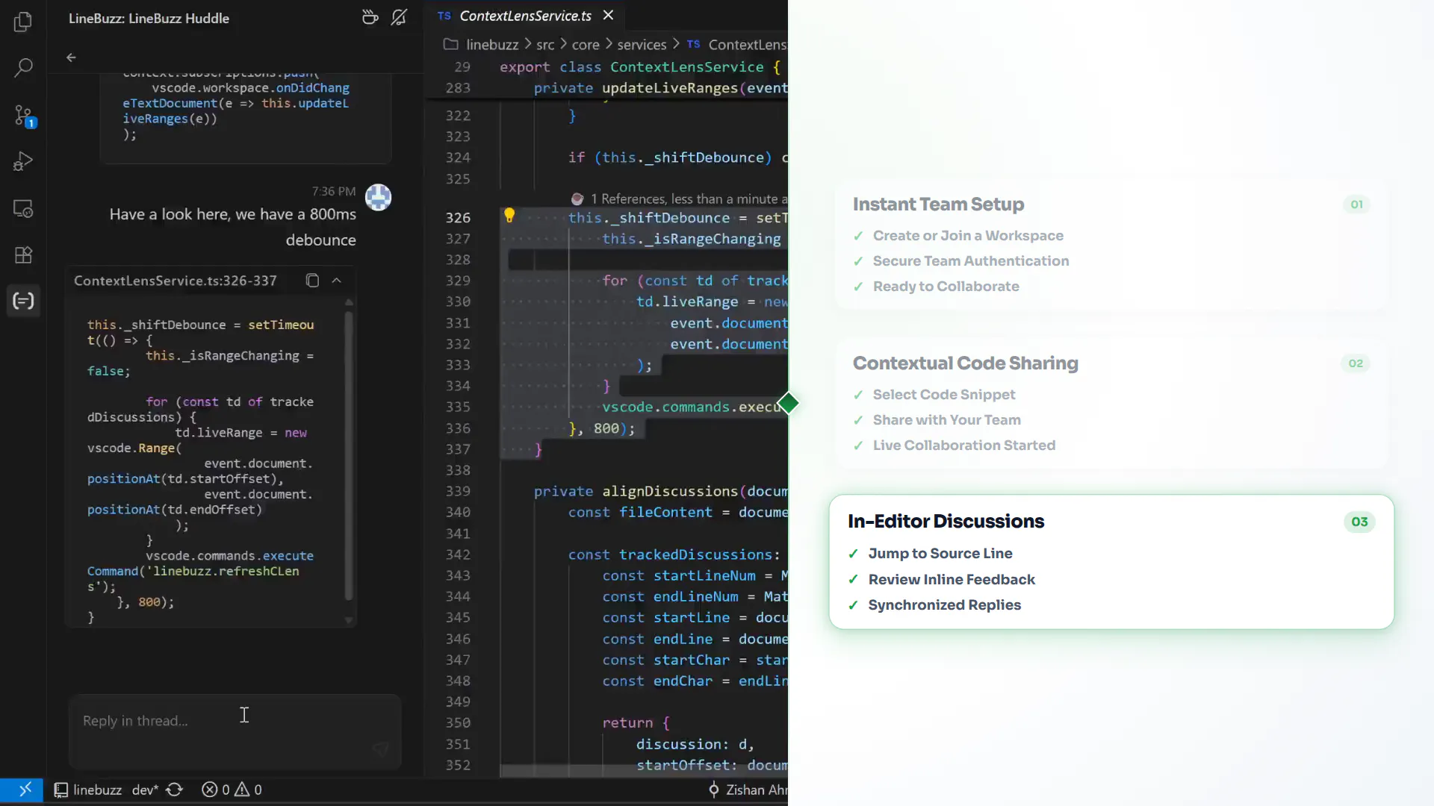Screen dimensions: 1434x806
Task: Click the synchronize changes icon
Action: tap(175, 790)
